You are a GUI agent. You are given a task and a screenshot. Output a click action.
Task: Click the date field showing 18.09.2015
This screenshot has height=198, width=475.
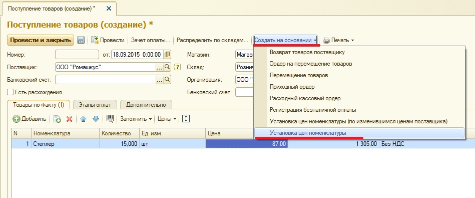point(138,55)
